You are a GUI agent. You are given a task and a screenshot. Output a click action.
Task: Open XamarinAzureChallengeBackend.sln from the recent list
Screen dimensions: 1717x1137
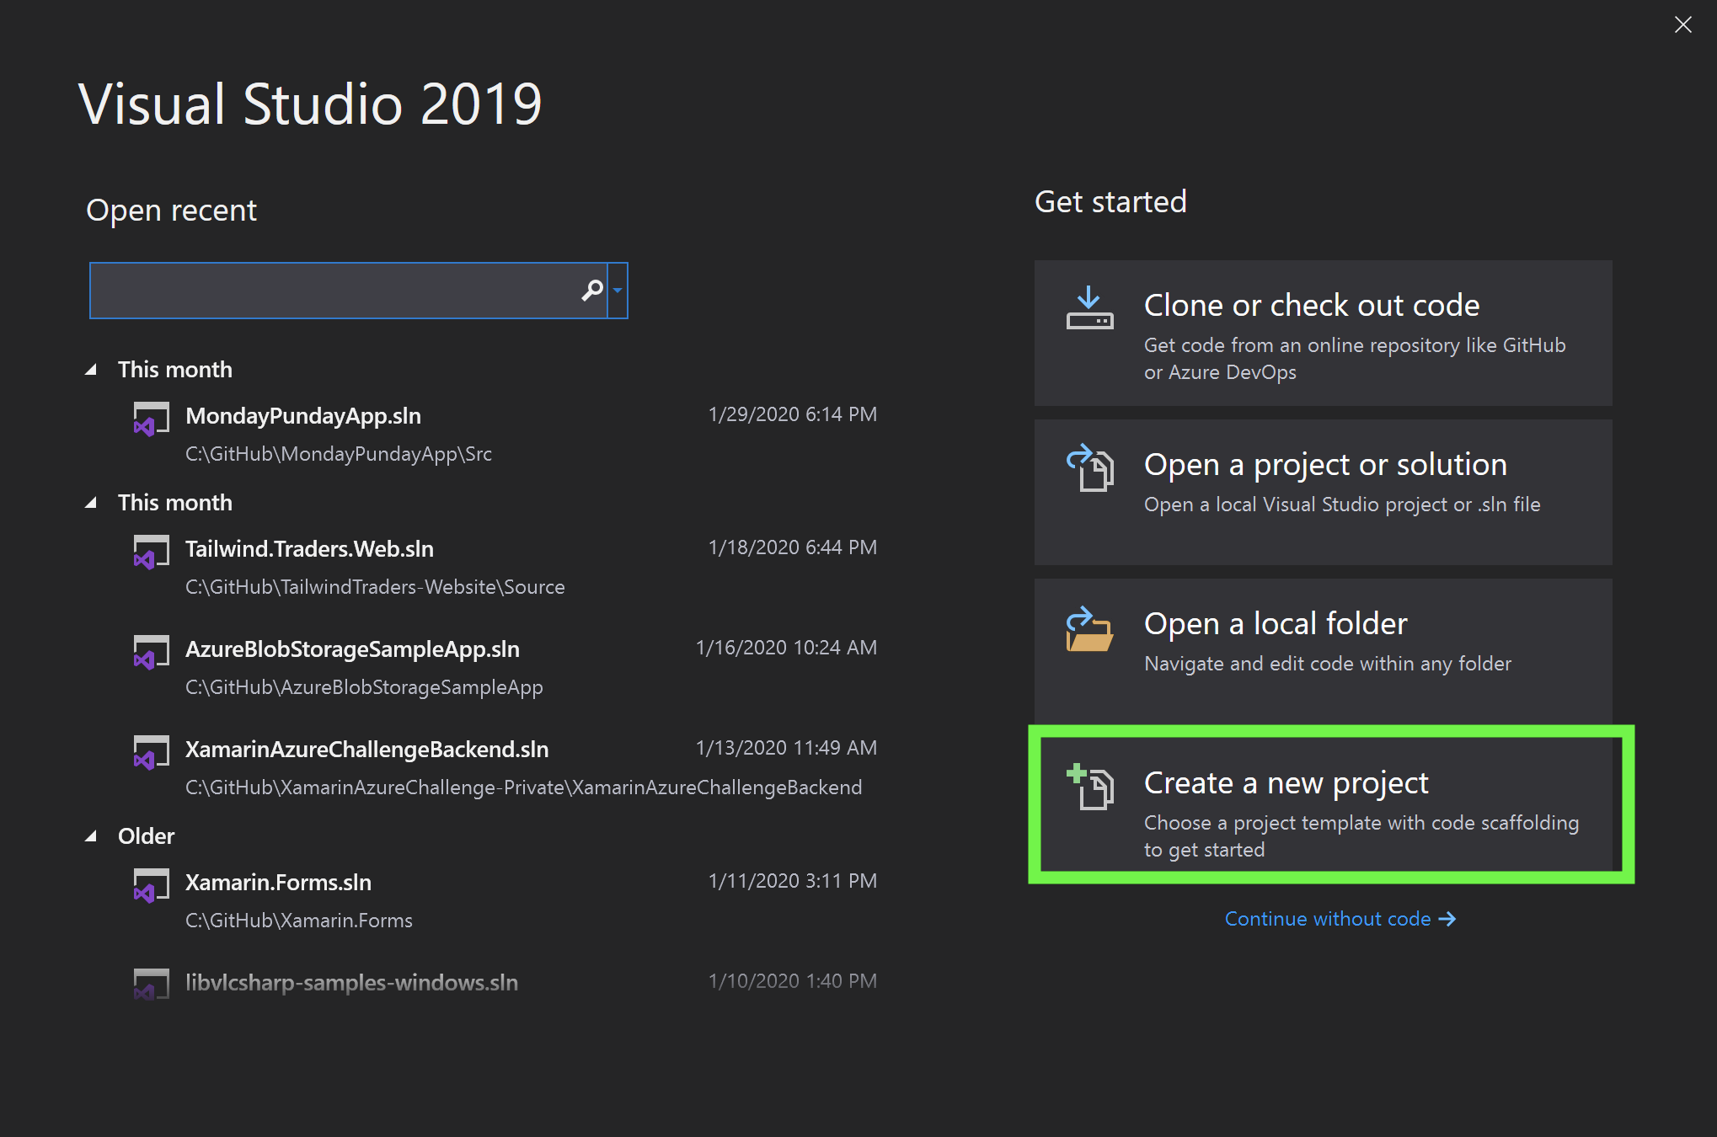(x=366, y=750)
